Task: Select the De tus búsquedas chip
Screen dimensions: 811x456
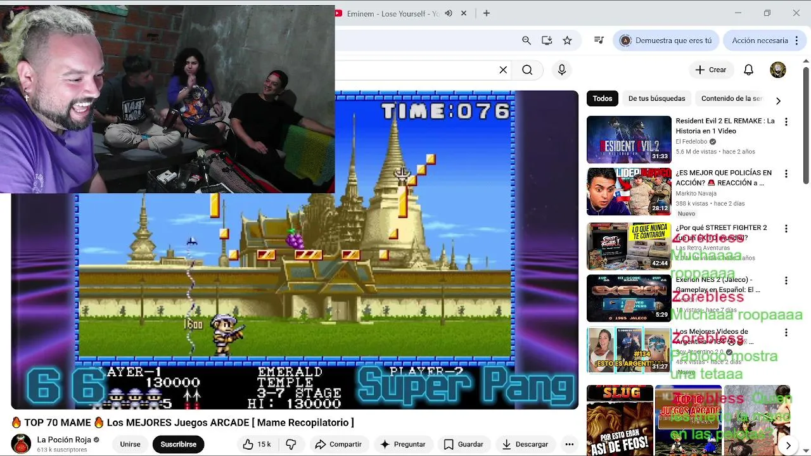Action: click(x=656, y=98)
